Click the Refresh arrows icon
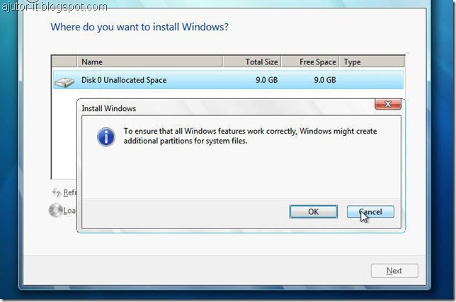 (x=56, y=192)
